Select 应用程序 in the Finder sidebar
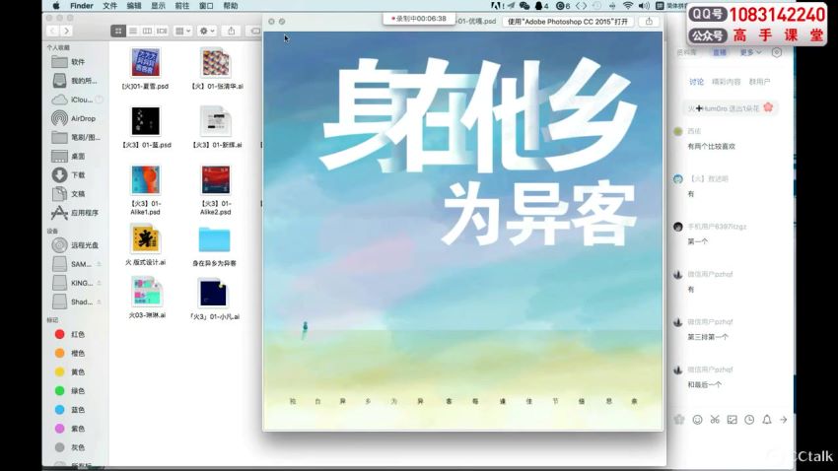The height and width of the screenshot is (471, 838). 75,213
